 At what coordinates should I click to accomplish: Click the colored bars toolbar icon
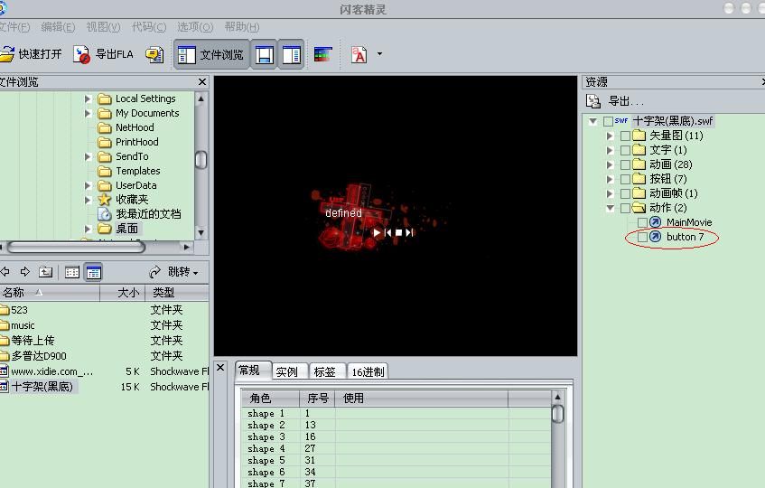coord(322,54)
